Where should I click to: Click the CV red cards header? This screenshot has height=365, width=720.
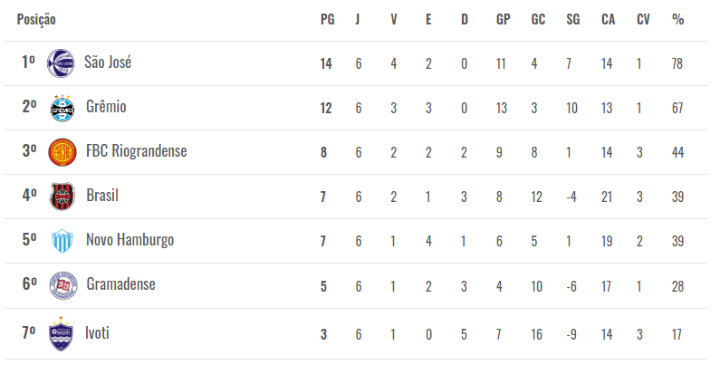pyautogui.click(x=643, y=19)
